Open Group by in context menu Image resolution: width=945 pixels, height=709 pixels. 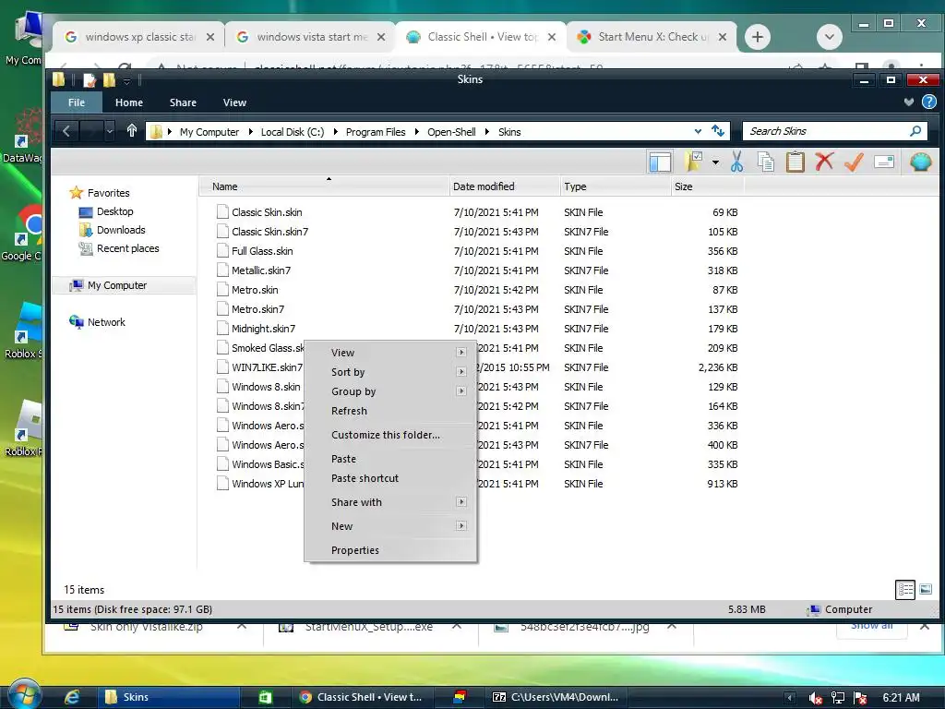390,391
